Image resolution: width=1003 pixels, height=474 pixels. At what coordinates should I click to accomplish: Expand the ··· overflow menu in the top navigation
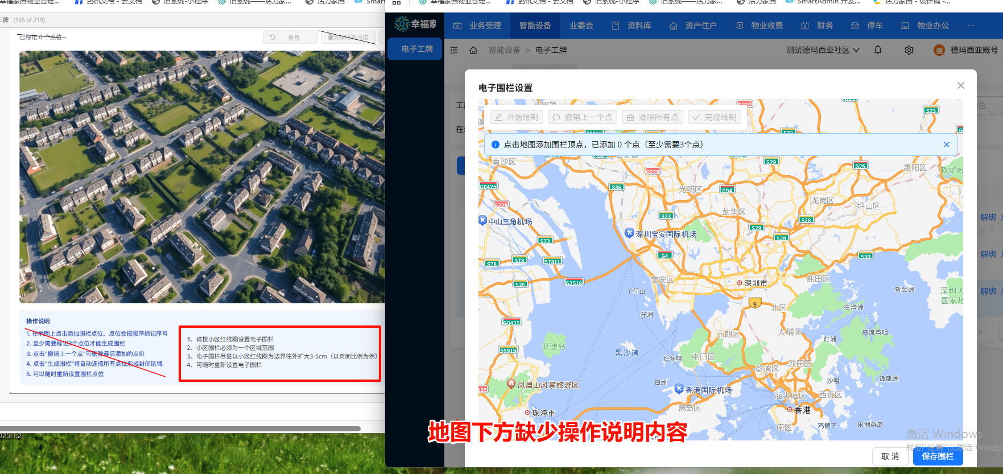(971, 26)
